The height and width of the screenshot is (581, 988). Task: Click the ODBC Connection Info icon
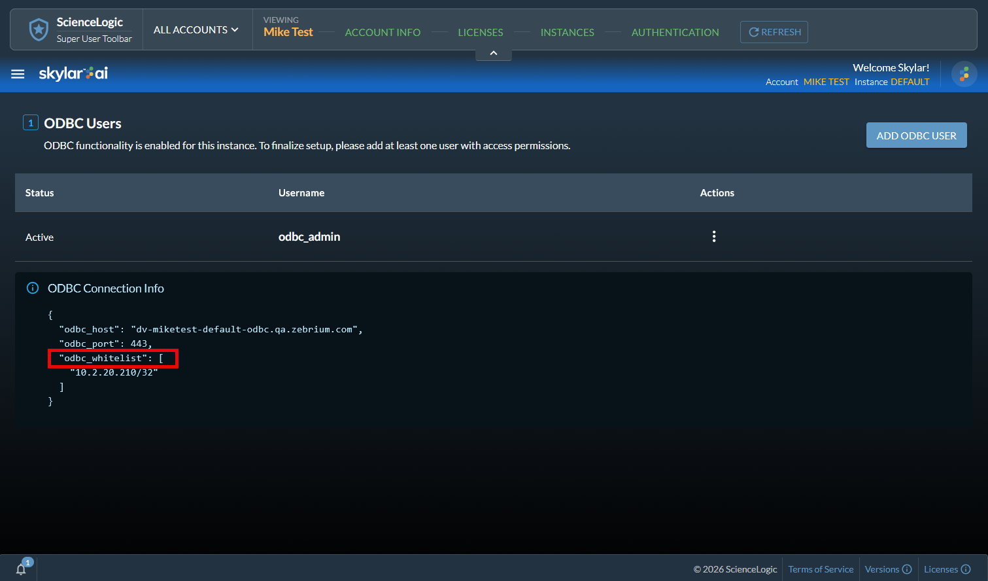pos(32,288)
